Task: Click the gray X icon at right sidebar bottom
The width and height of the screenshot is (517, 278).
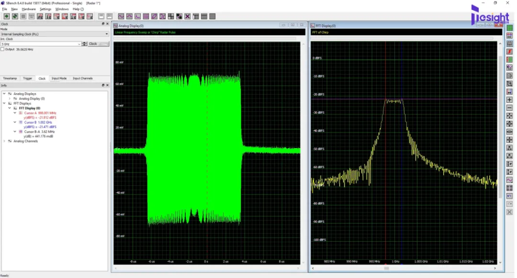Action: point(510,212)
